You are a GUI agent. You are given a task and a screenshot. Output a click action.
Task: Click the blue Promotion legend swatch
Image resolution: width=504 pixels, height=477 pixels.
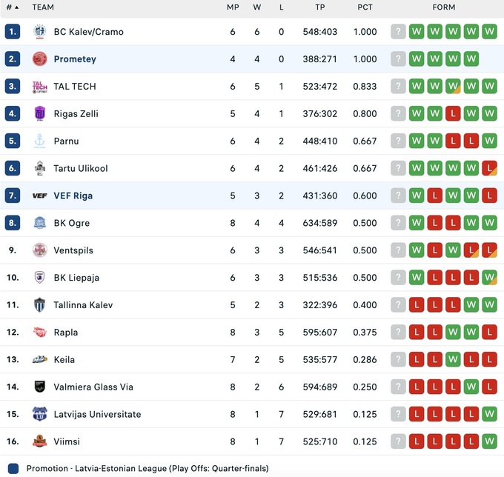tap(13, 468)
